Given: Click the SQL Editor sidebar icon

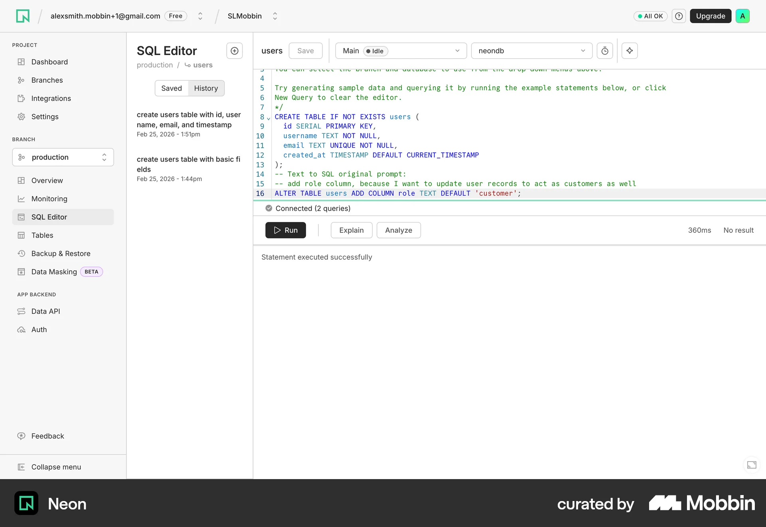Looking at the screenshot, I should coord(21,217).
